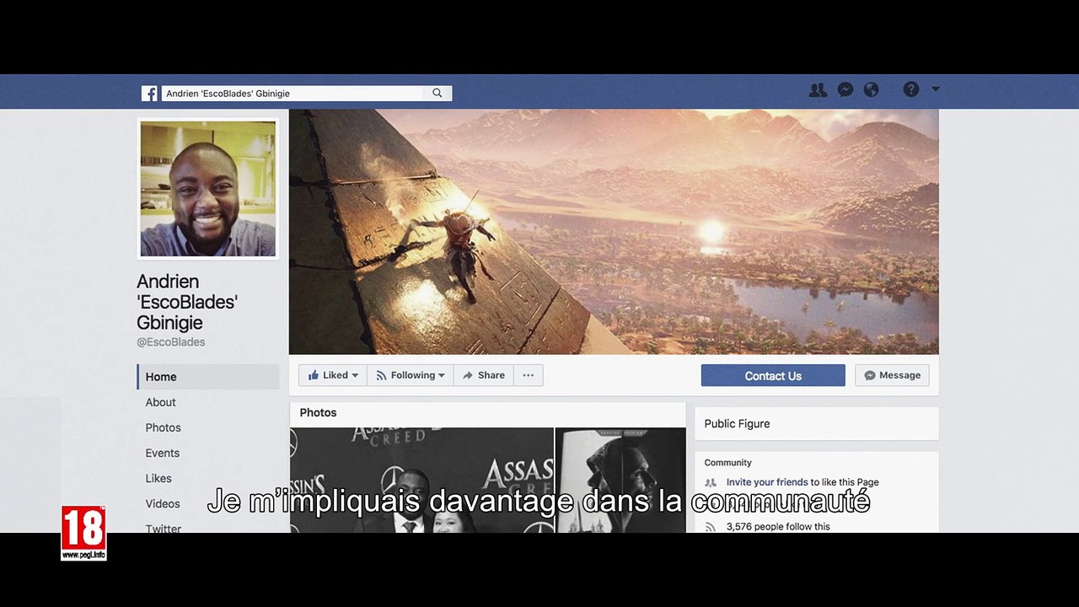Open Messenger icon in top bar
Screen dimensions: 1079x607
(845, 90)
